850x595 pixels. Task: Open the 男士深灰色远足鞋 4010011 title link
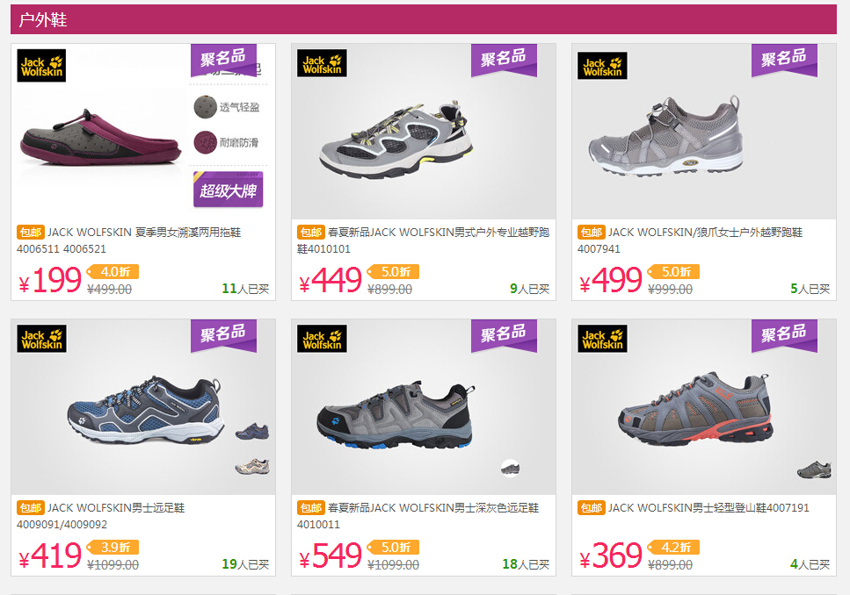pyautogui.click(x=418, y=516)
